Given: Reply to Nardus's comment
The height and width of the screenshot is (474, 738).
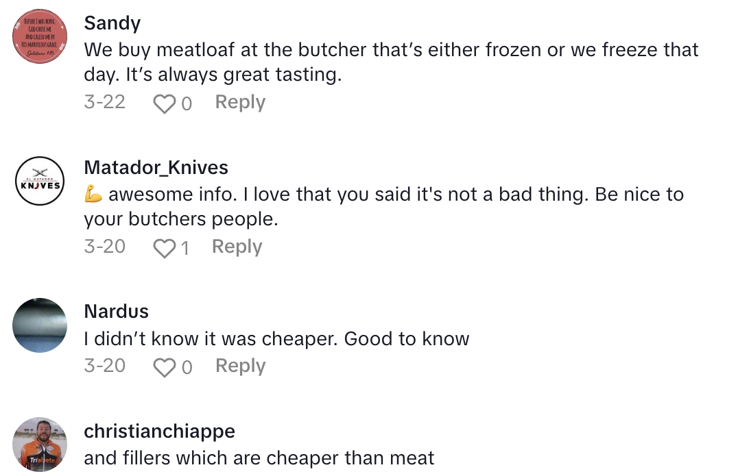Looking at the screenshot, I should [x=240, y=366].
